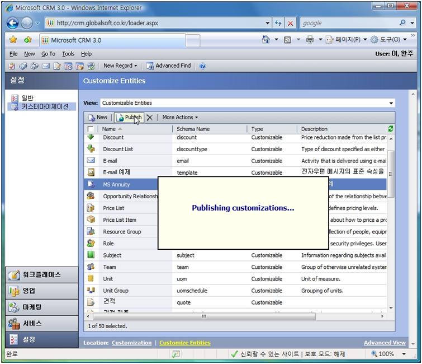This screenshot has height=364, width=422.
Task: Click the Role row icon
Action: pyautogui.click(x=91, y=243)
